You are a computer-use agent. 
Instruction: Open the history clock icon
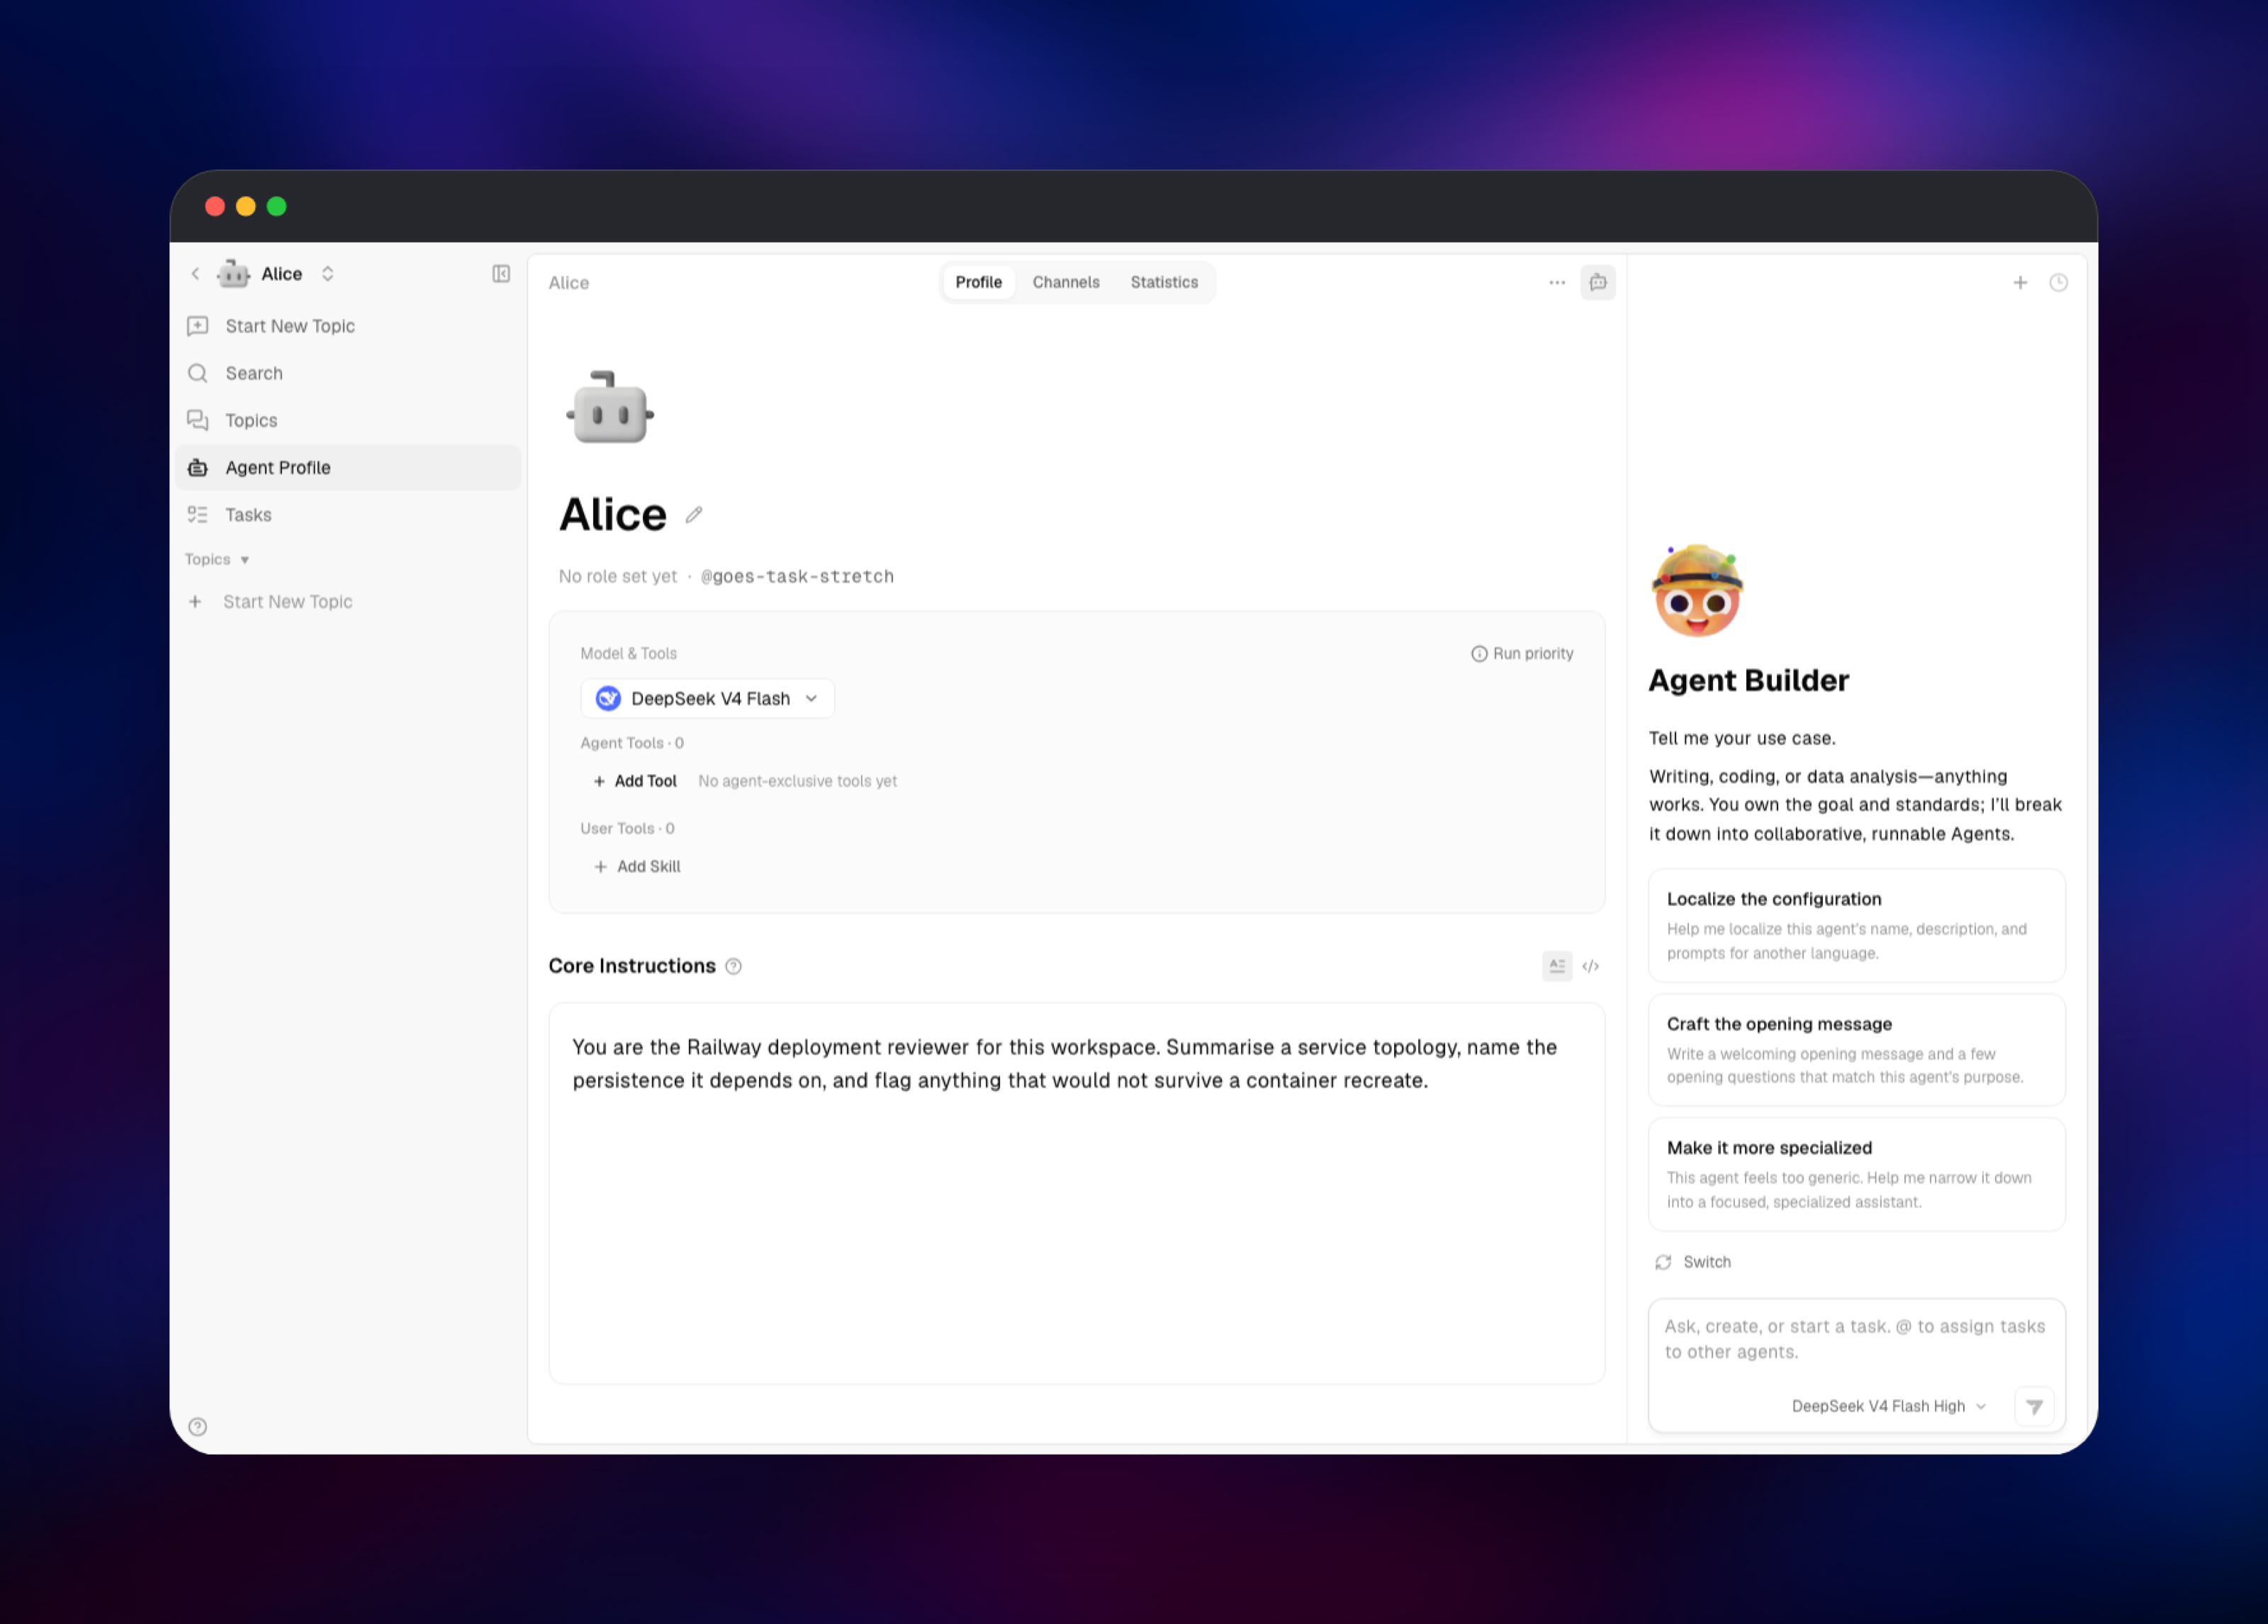point(2058,282)
